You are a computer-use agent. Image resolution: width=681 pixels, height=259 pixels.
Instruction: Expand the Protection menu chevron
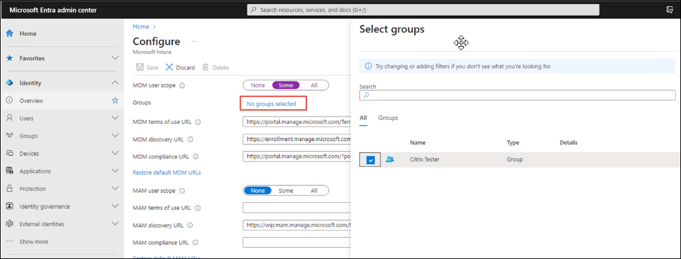point(115,188)
